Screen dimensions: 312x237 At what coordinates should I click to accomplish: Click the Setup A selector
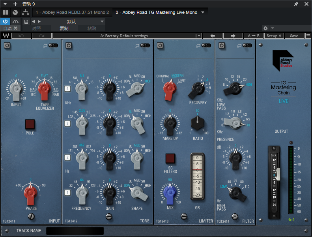(274, 36)
